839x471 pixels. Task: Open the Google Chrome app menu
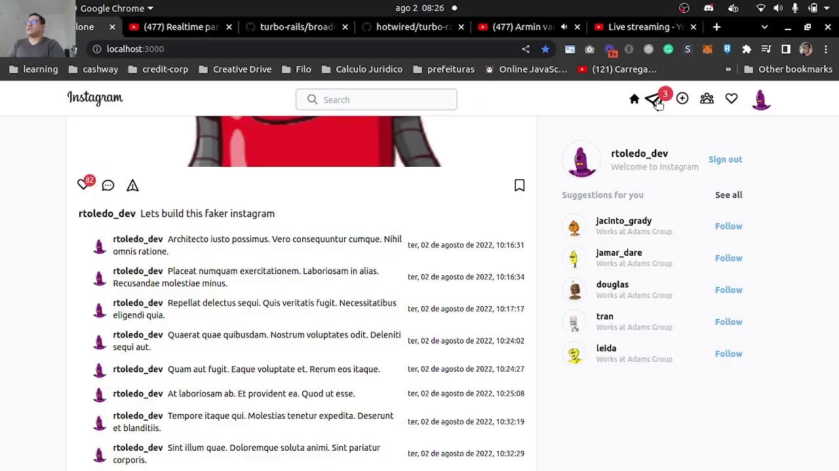tap(117, 8)
